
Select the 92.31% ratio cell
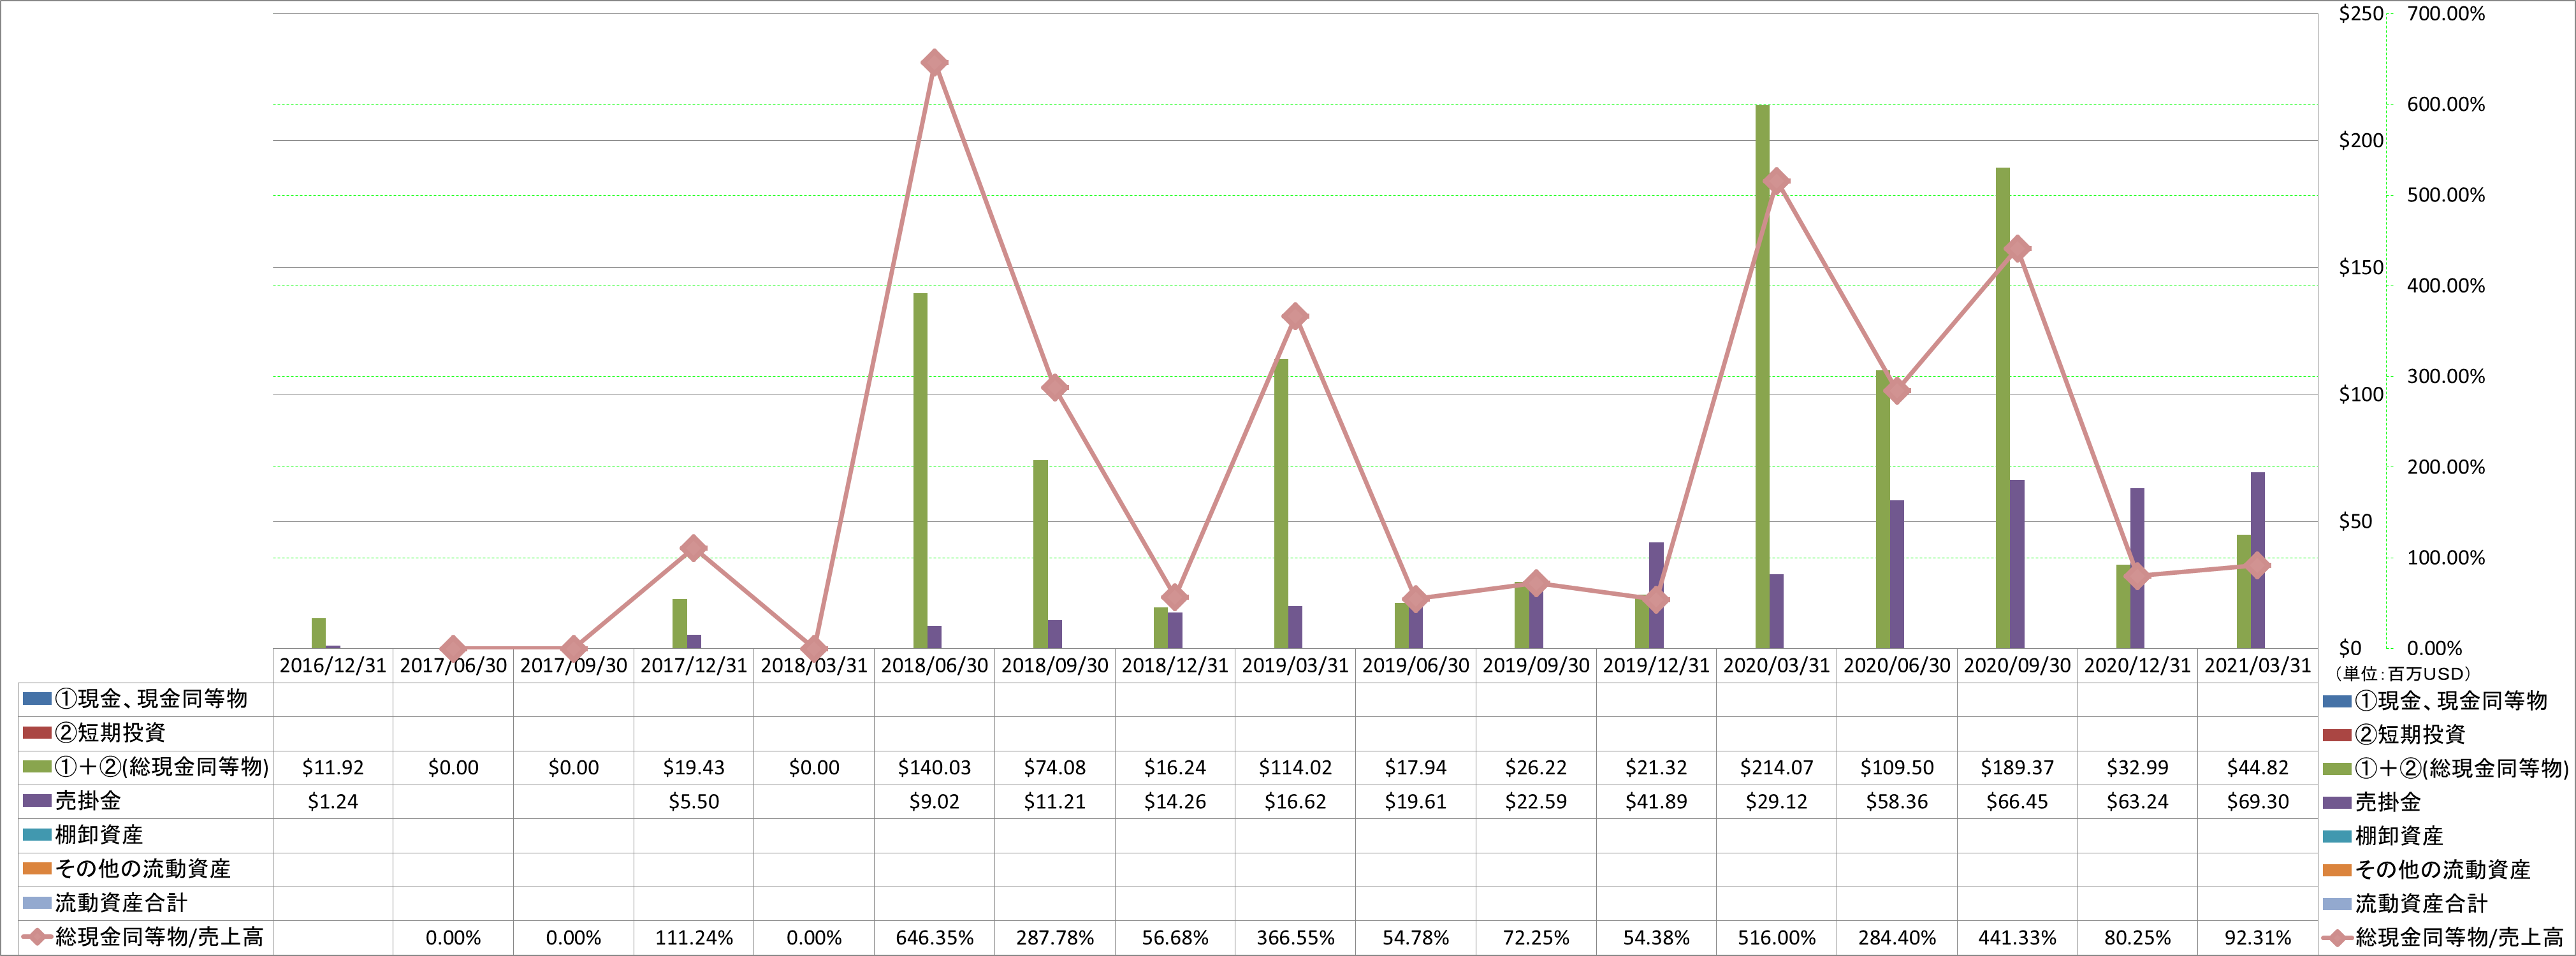pyautogui.click(x=2258, y=938)
